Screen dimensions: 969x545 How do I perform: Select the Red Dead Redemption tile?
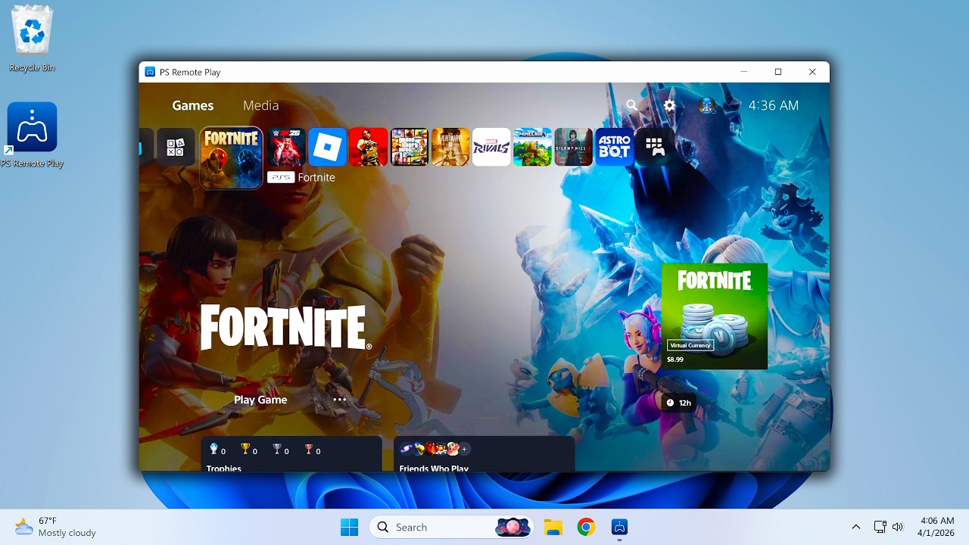369,147
